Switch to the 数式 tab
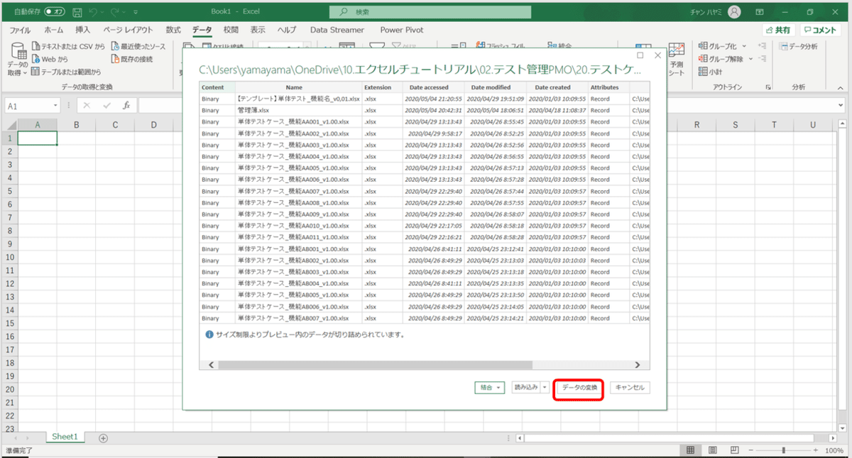Image resolution: width=852 pixels, height=458 pixels. click(x=173, y=30)
